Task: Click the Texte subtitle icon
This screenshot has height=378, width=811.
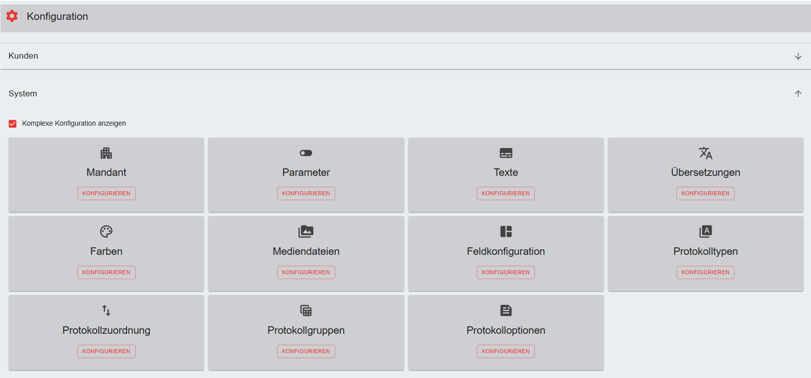Action: pos(506,153)
